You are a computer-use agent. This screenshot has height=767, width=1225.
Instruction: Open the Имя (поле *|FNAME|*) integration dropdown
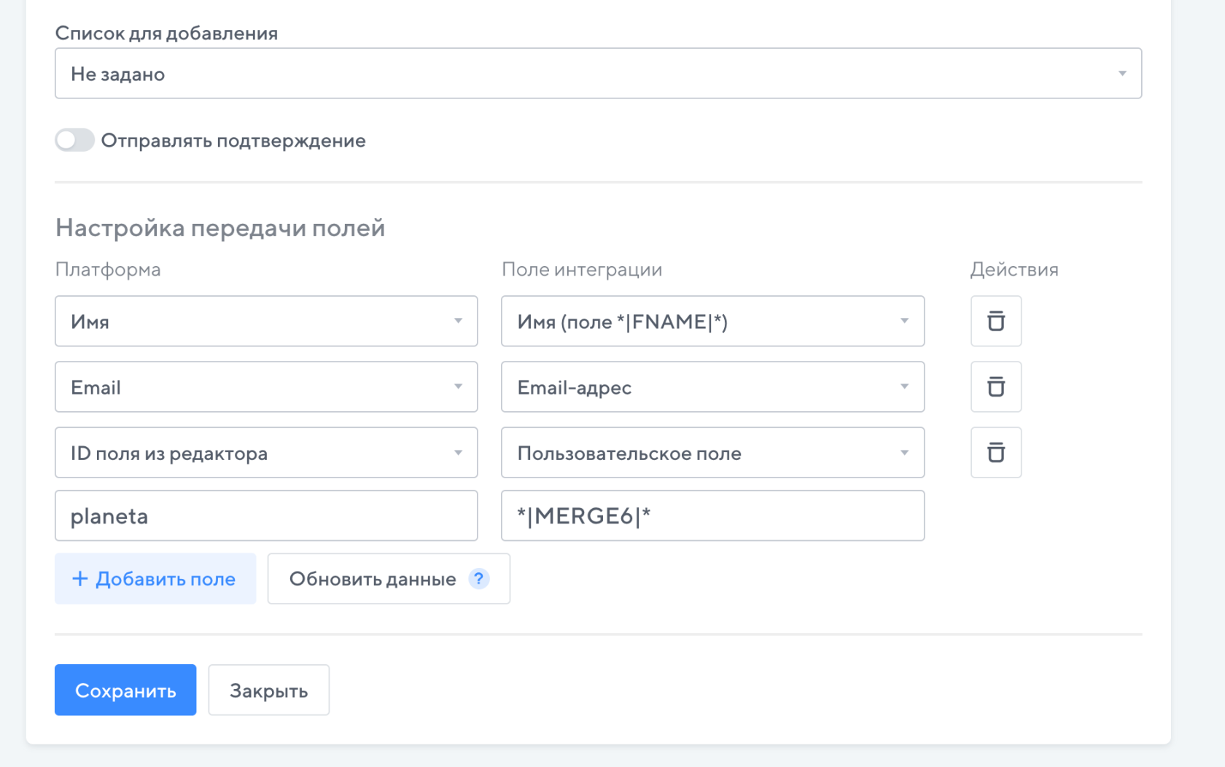(712, 321)
